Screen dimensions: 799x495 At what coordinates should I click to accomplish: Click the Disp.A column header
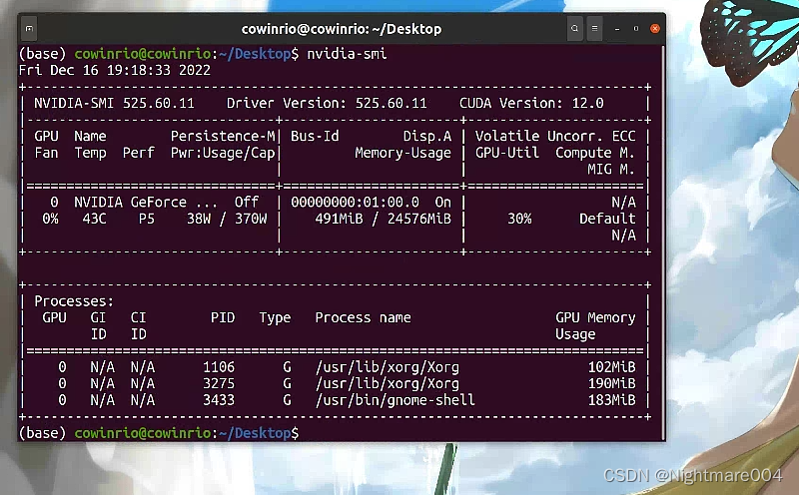pyautogui.click(x=427, y=137)
